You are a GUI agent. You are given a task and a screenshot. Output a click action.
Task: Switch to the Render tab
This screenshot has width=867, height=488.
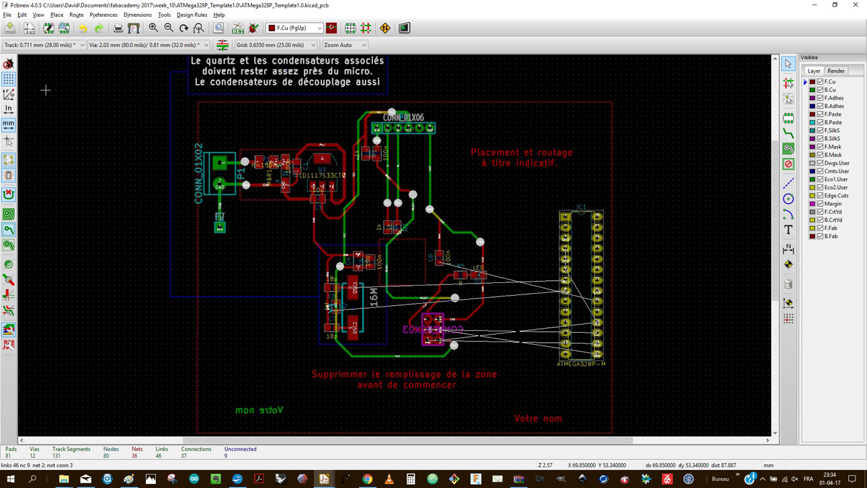click(x=836, y=71)
